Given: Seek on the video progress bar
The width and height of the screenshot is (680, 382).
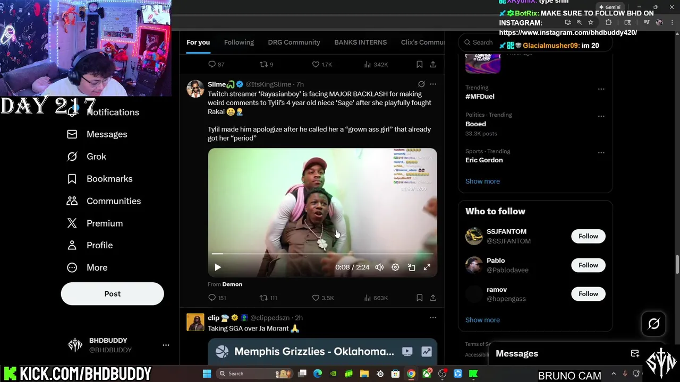Looking at the screenshot, I should point(322,254).
